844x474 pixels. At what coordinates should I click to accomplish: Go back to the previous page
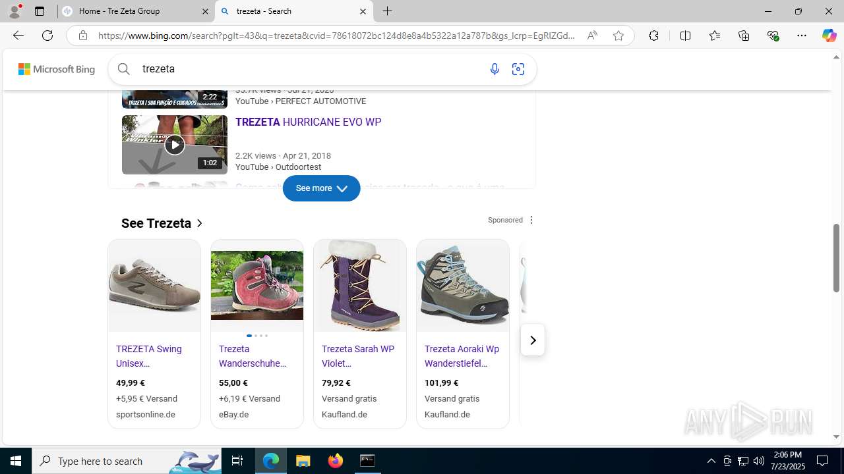point(18,36)
